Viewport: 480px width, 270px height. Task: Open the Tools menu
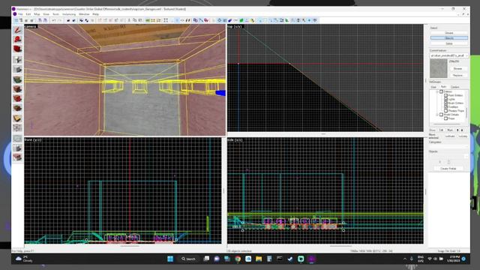(x=55, y=14)
